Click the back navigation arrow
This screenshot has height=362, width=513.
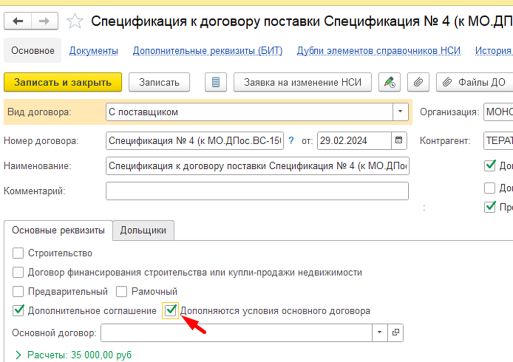(18, 21)
